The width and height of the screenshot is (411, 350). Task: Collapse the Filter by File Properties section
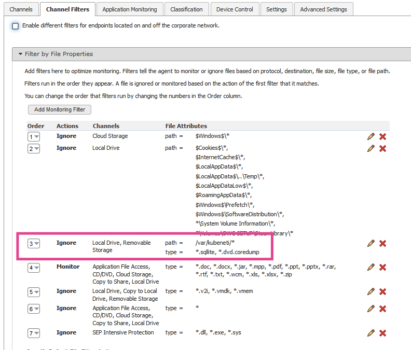20,54
